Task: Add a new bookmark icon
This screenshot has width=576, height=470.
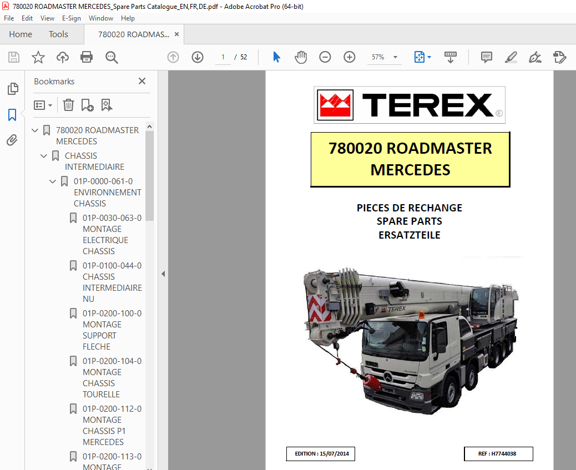Action: pos(88,105)
